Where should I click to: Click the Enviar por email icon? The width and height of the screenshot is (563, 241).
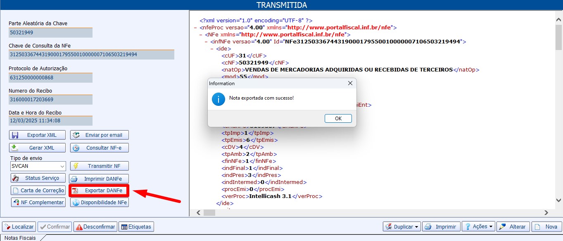(76, 135)
